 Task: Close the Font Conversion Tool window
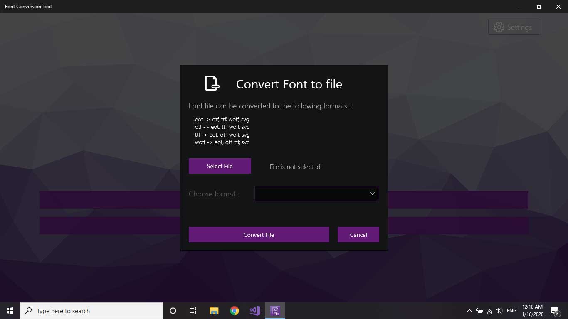[558, 7]
